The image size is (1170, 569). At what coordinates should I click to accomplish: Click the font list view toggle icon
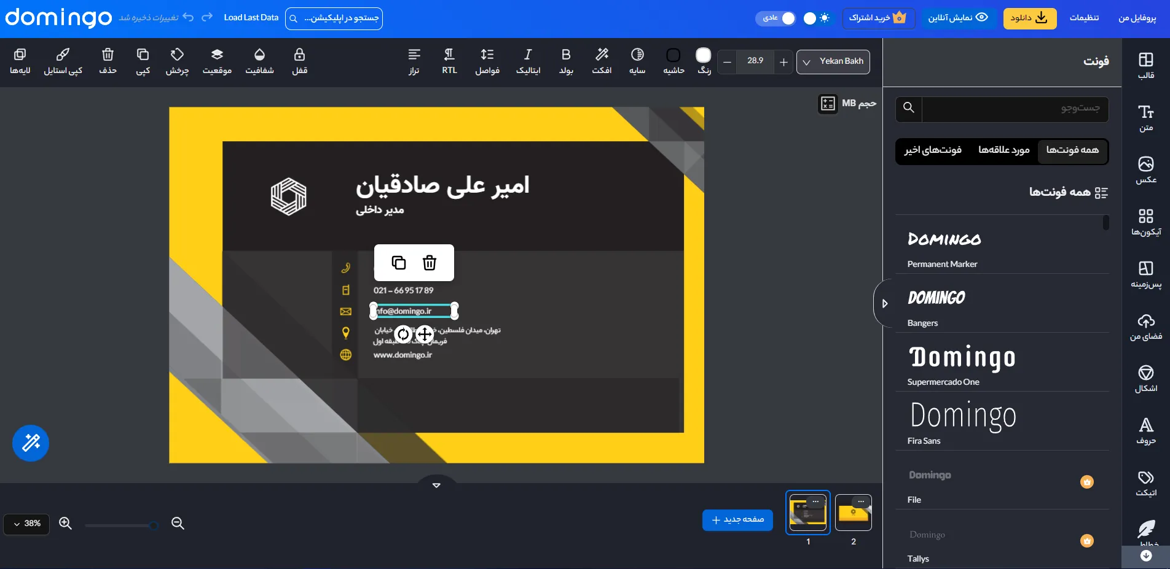pyautogui.click(x=1101, y=193)
